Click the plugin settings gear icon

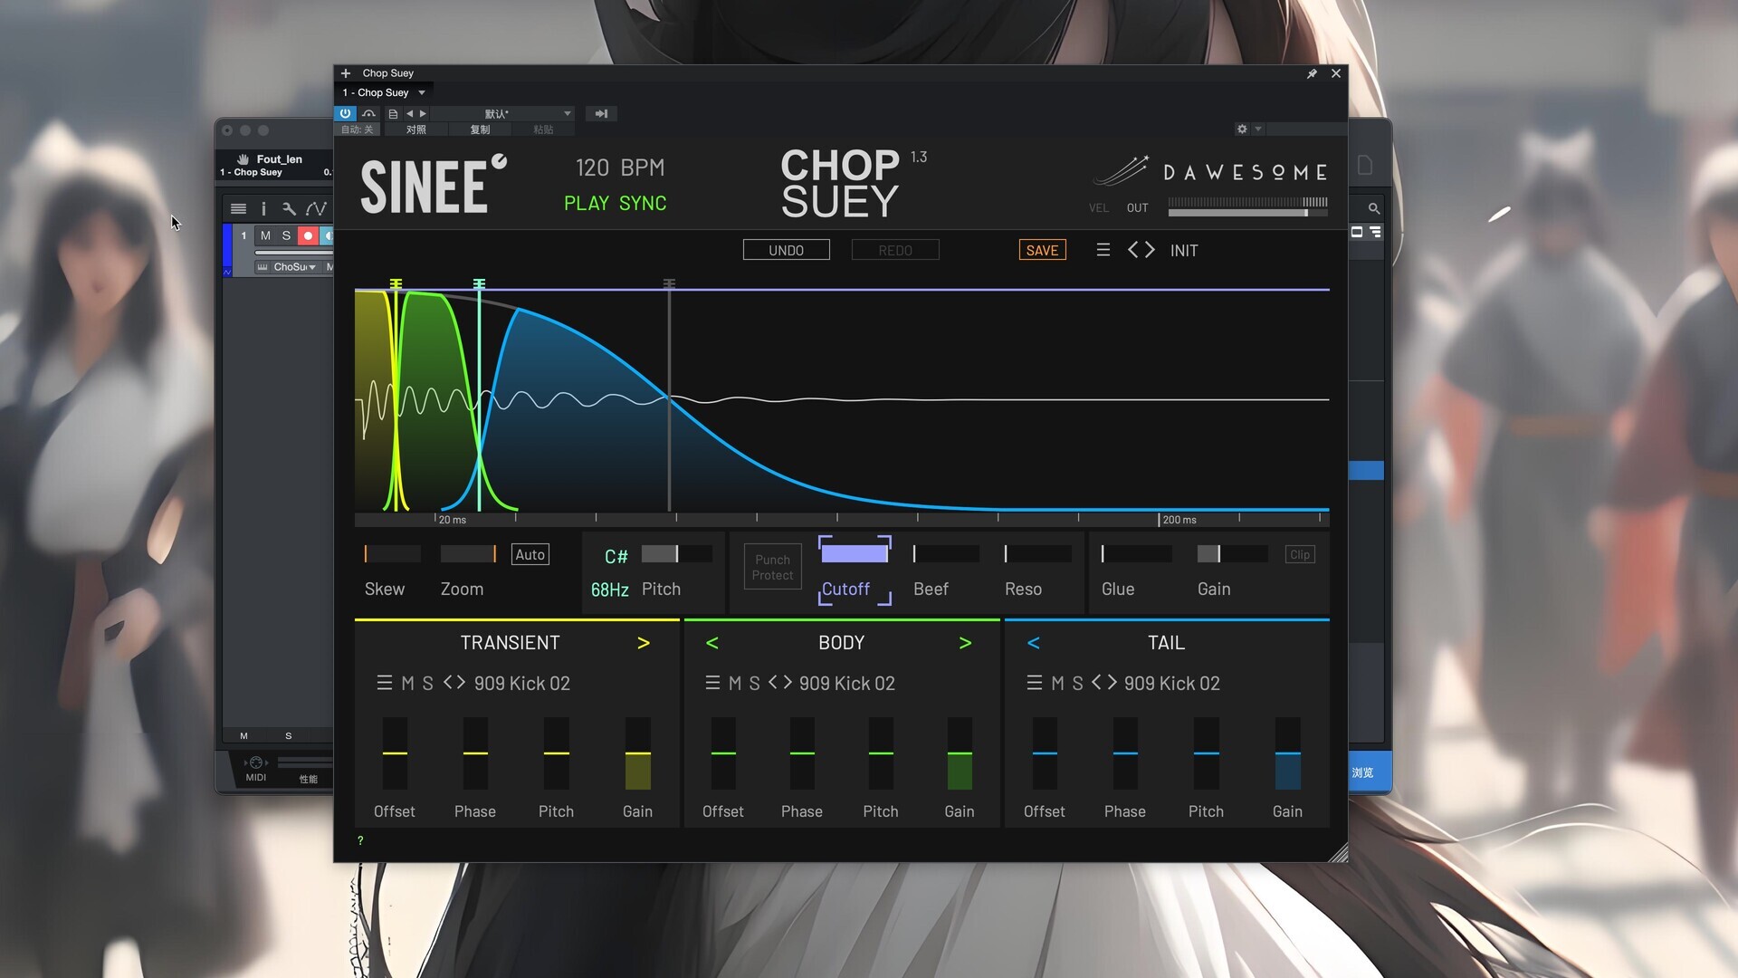pyautogui.click(x=1242, y=129)
